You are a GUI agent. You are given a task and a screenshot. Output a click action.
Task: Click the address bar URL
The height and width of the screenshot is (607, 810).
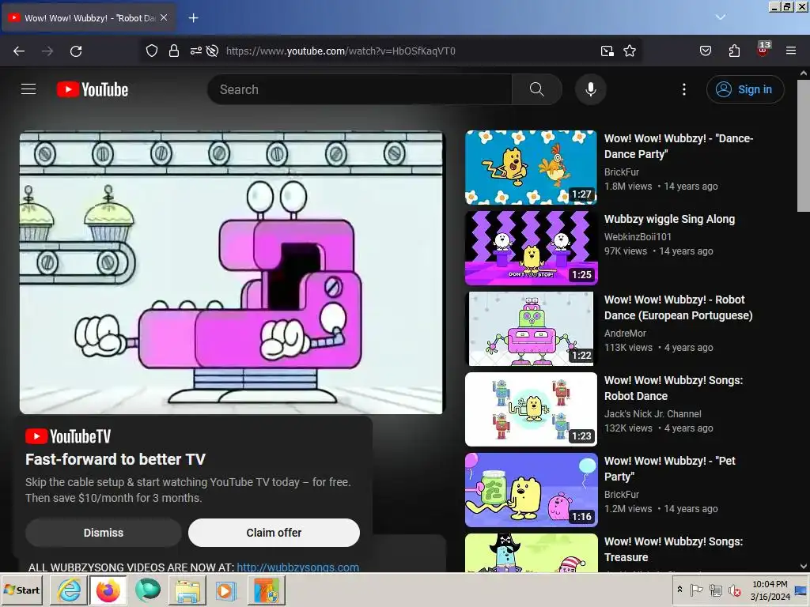tap(341, 51)
